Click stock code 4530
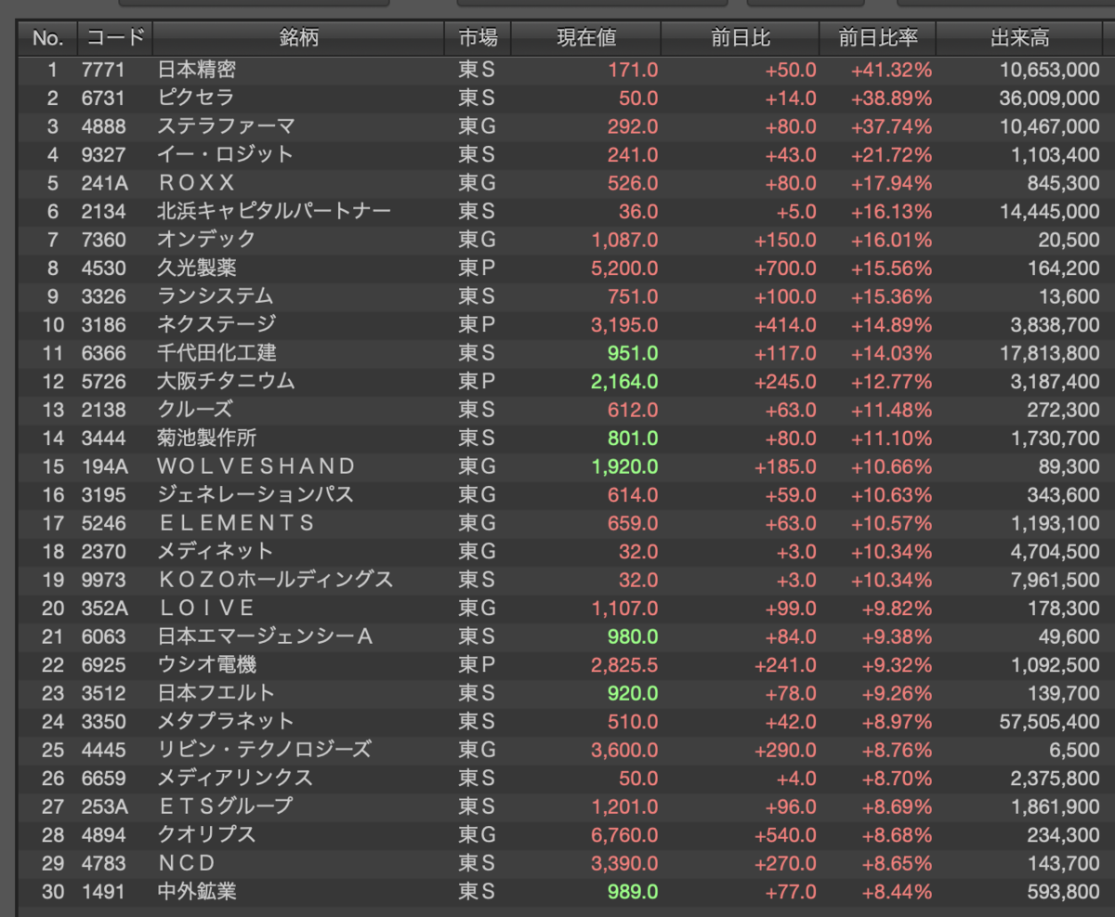This screenshot has width=1115, height=917. (x=103, y=268)
